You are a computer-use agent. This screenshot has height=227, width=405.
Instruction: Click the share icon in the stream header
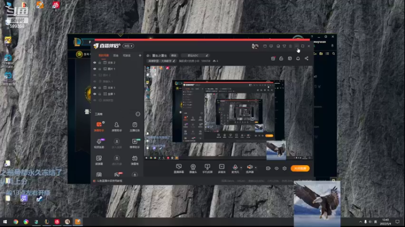pyautogui.click(x=306, y=59)
